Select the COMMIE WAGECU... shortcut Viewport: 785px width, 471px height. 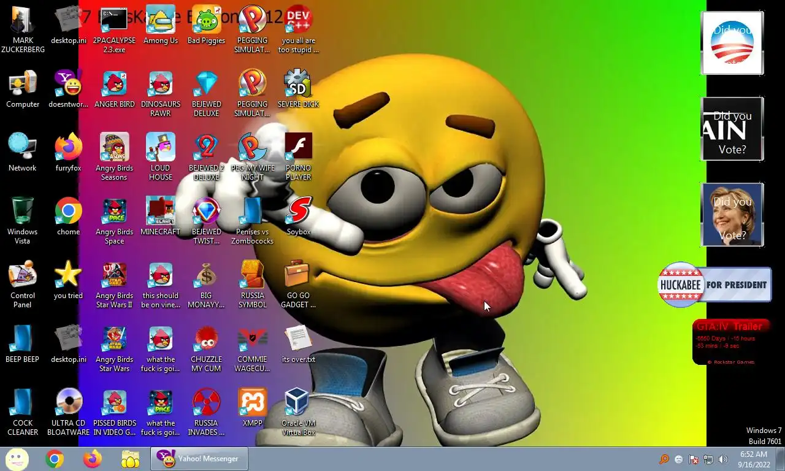click(x=253, y=348)
